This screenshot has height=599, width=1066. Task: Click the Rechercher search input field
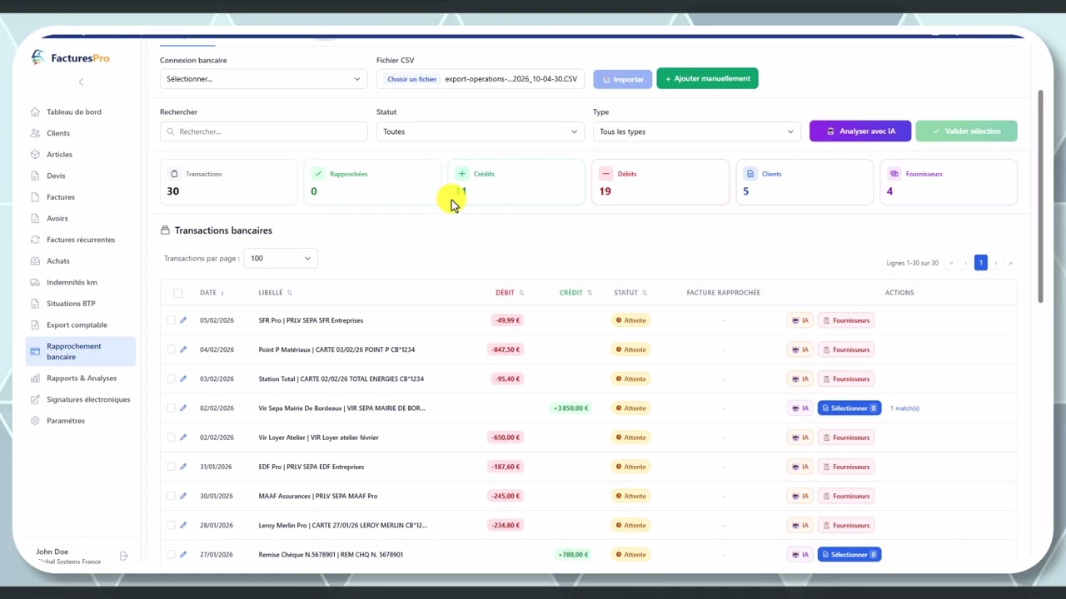[263, 131]
